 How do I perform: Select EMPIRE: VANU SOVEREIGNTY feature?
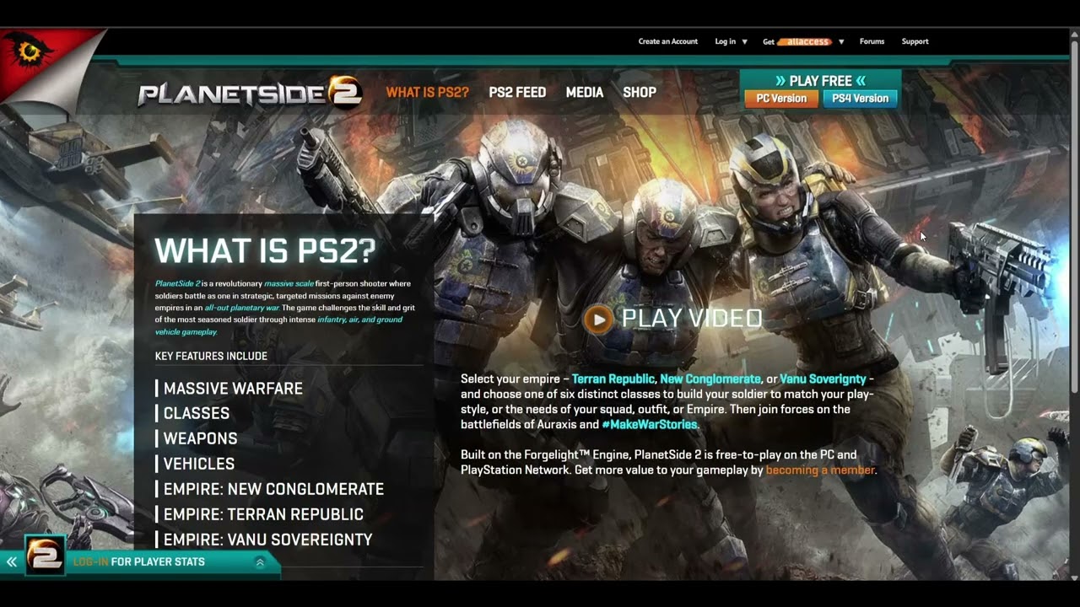[267, 540]
